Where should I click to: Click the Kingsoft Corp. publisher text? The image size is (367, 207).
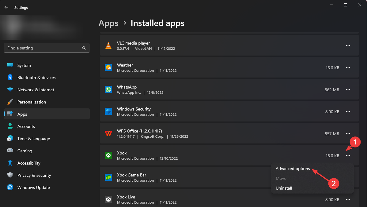[152, 136]
